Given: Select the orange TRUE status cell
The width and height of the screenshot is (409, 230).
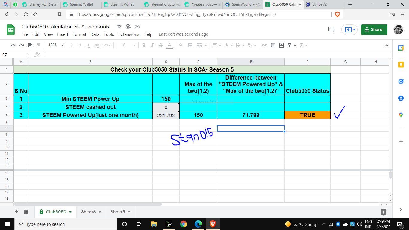Looking at the screenshot, I should tap(307, 115).
